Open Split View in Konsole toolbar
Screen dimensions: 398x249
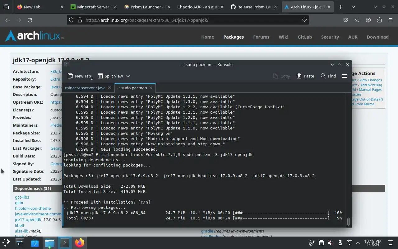pos(110,76)
